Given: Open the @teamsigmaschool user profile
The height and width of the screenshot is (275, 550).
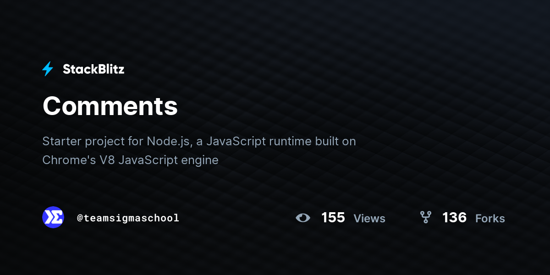Looking at the screenshot, I should point(128,218).
